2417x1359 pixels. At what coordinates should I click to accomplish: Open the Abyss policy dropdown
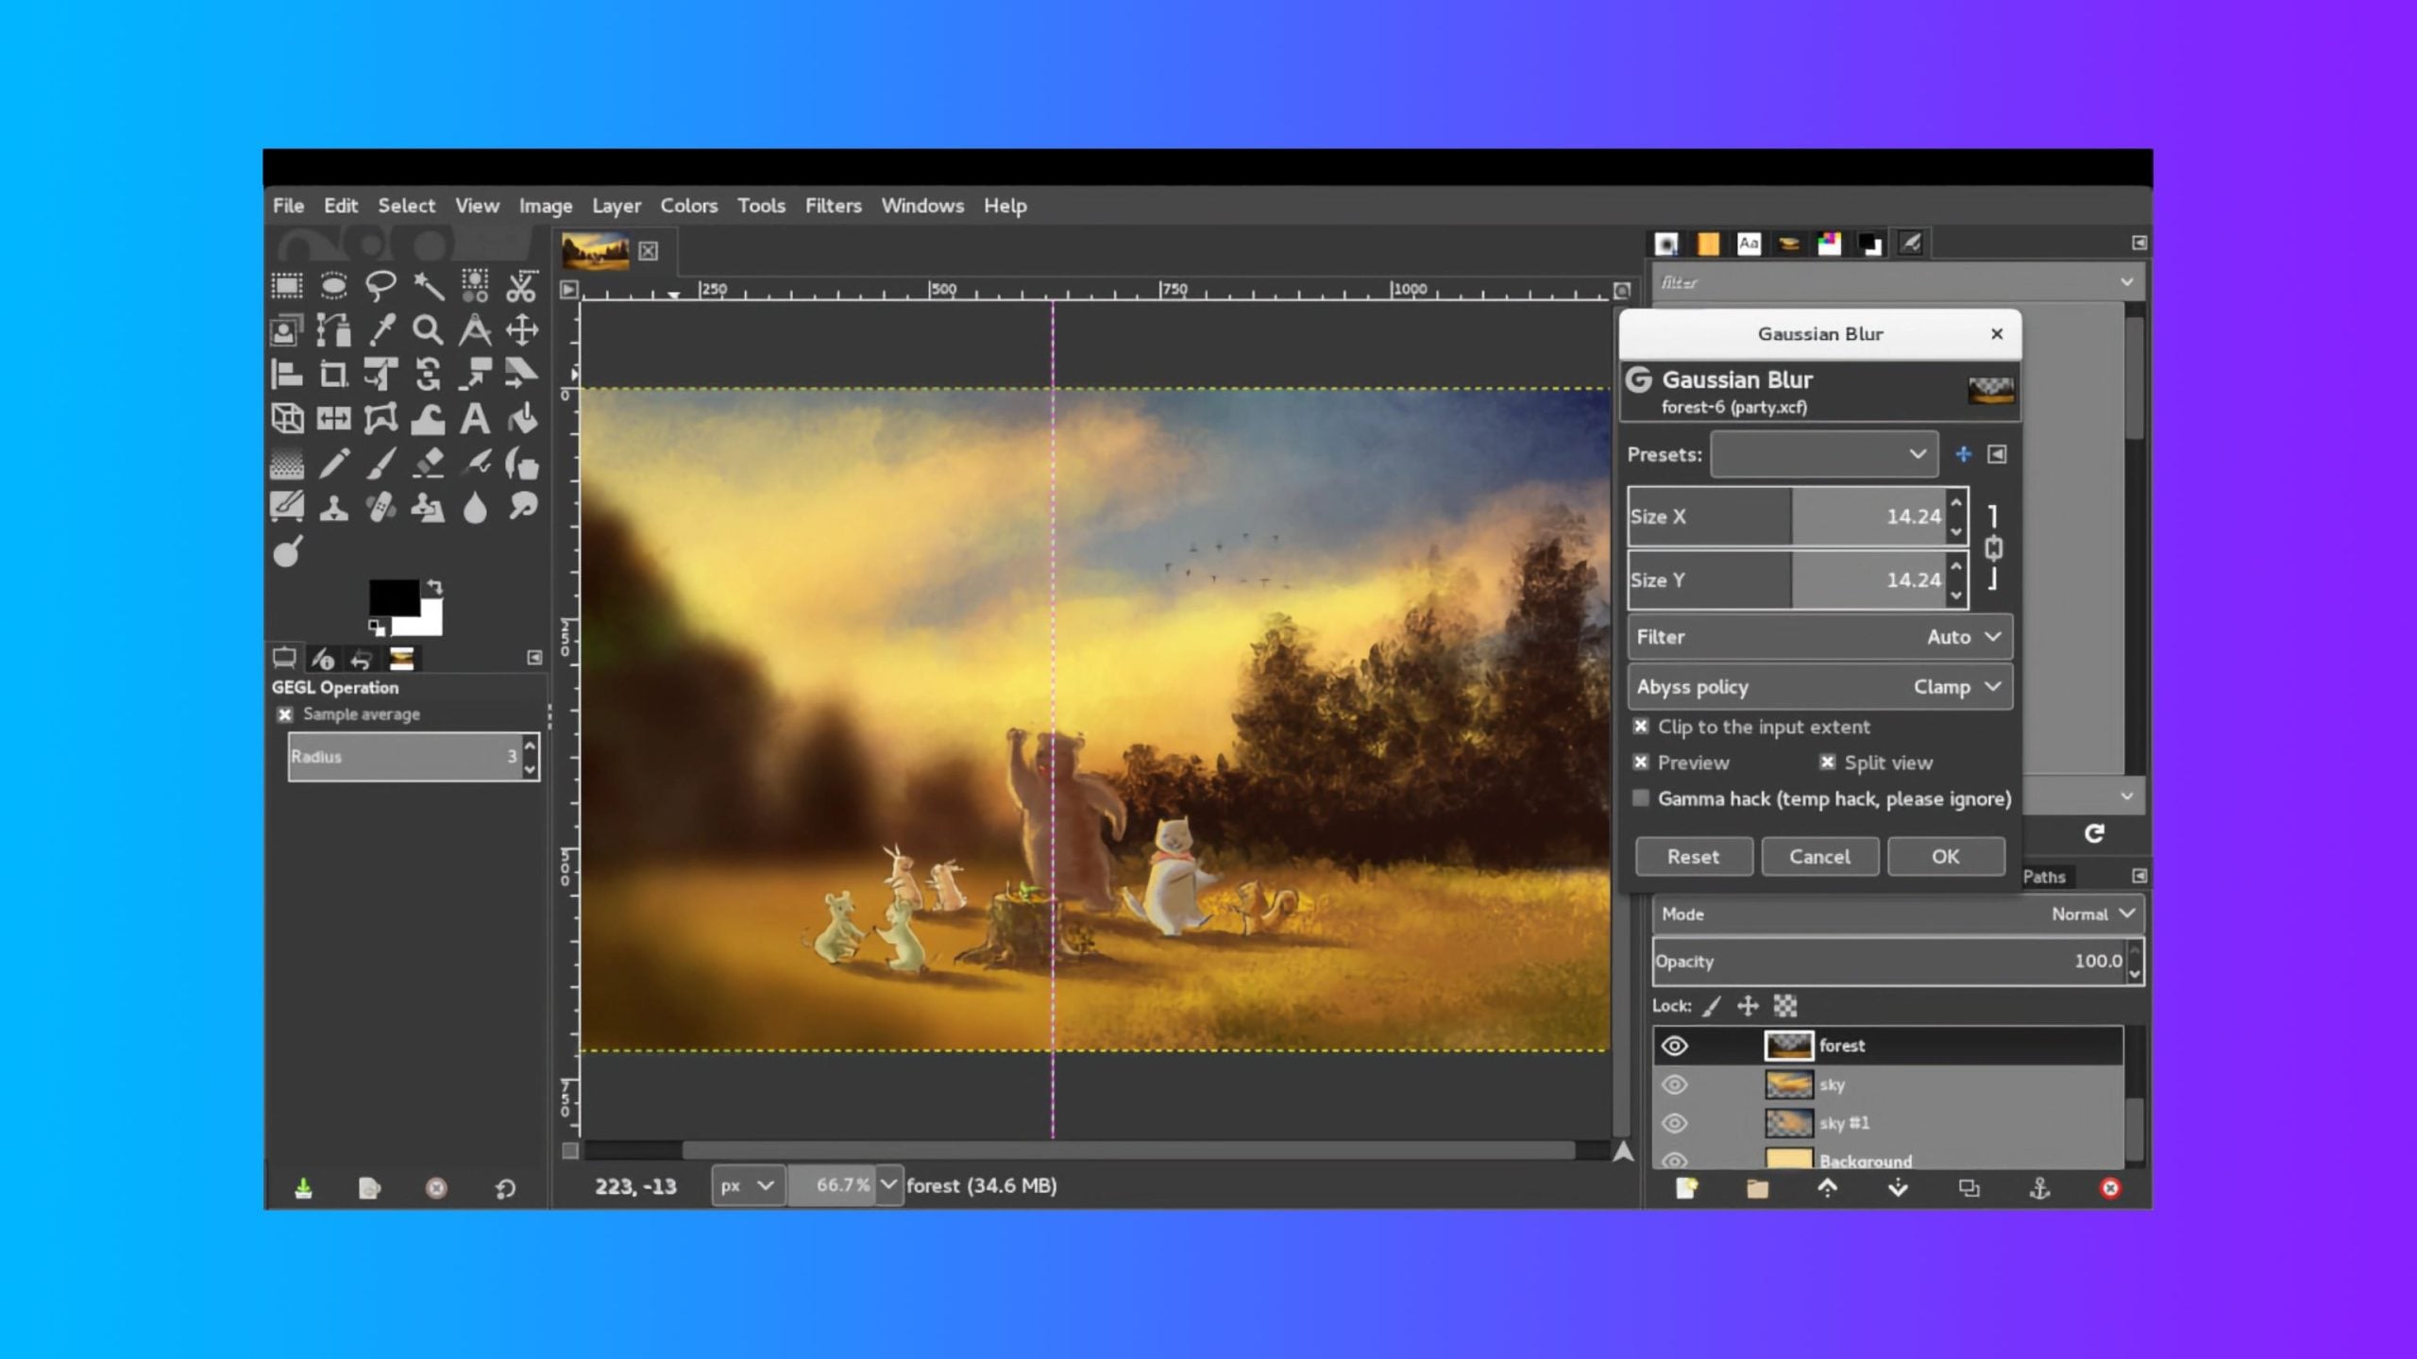tap(1819, 687)
